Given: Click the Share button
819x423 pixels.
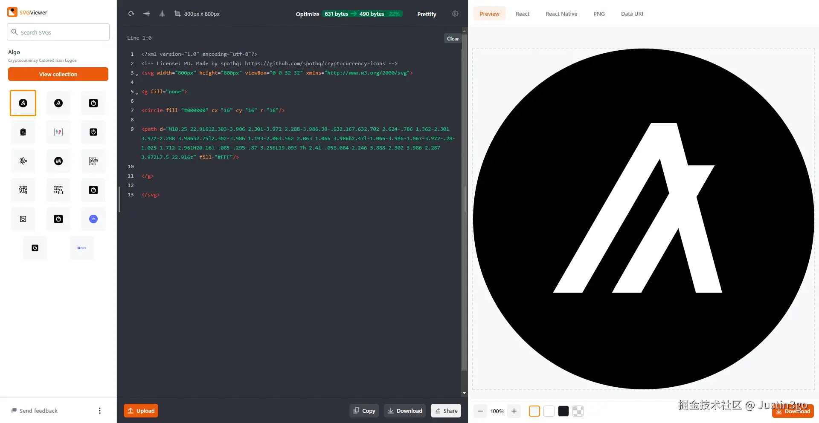Looking at the screenshot, I should [446, 411].
